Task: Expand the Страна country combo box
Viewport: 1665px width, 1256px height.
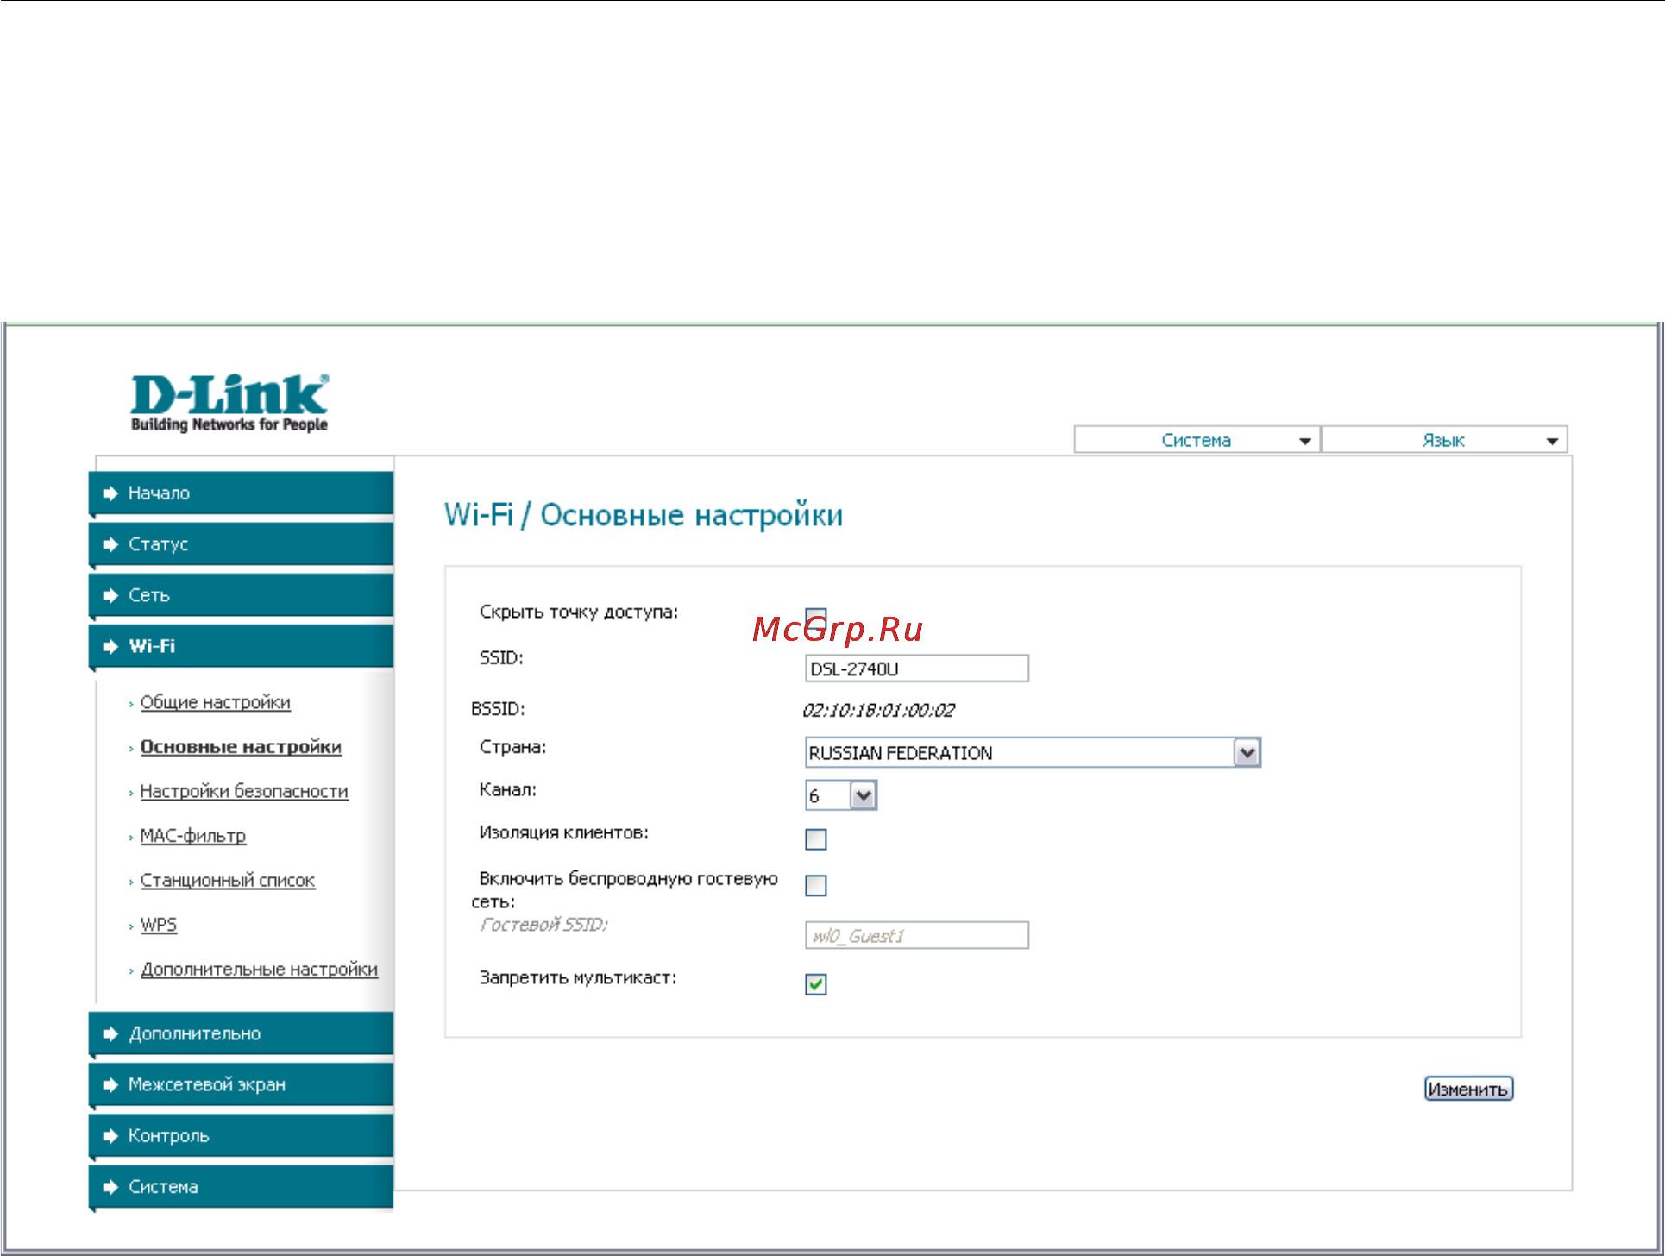Action: 1033,752
